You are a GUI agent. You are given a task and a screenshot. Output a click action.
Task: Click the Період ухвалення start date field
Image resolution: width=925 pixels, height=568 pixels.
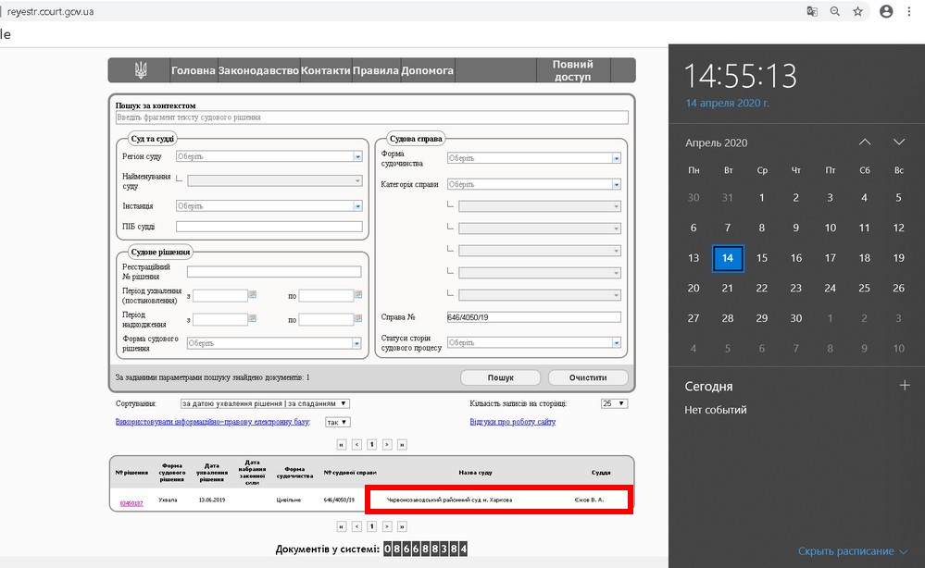click(220, 295)
